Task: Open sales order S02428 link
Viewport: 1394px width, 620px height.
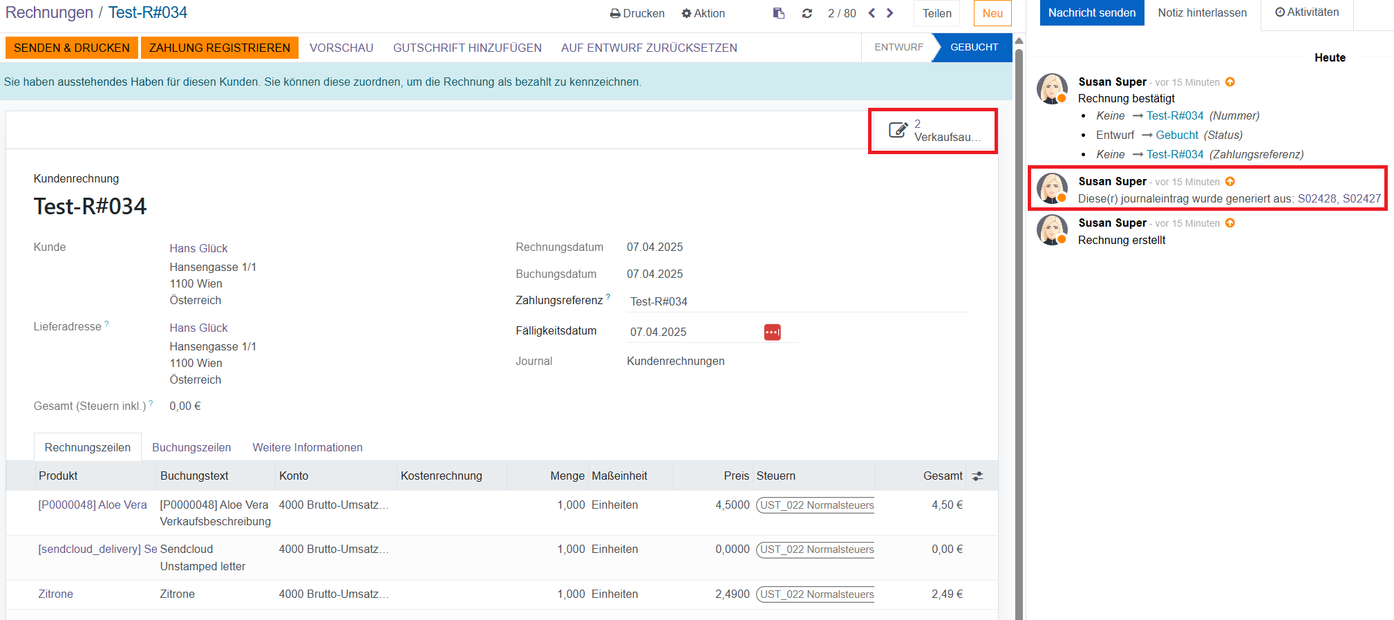Action: 1317,198
